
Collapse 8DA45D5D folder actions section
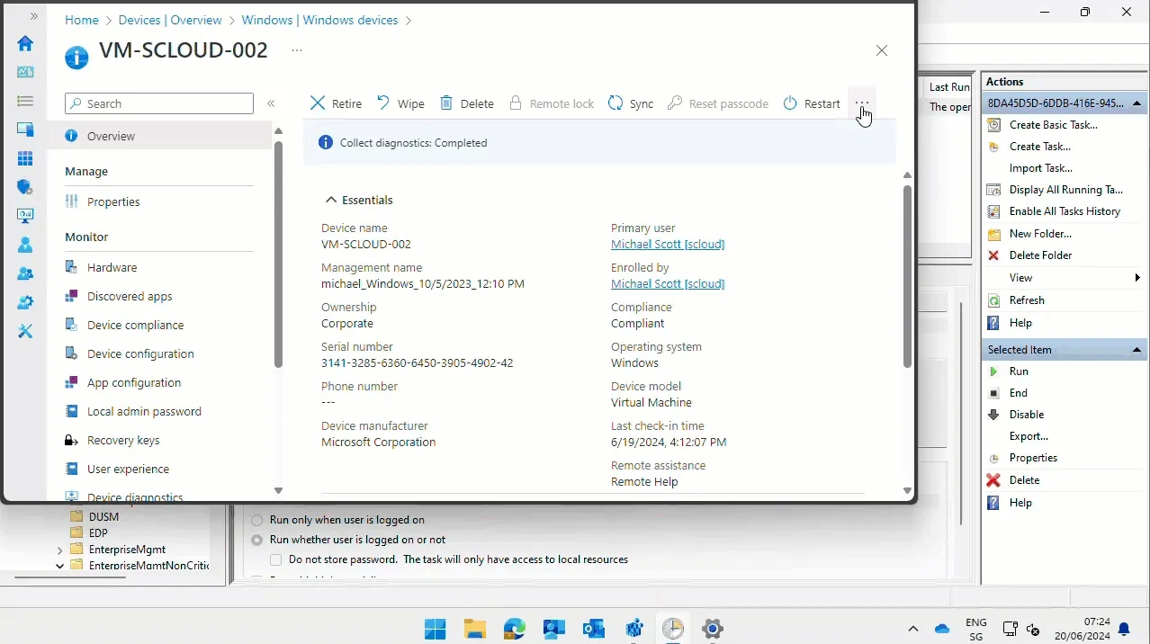click(x=1137, y=103)
